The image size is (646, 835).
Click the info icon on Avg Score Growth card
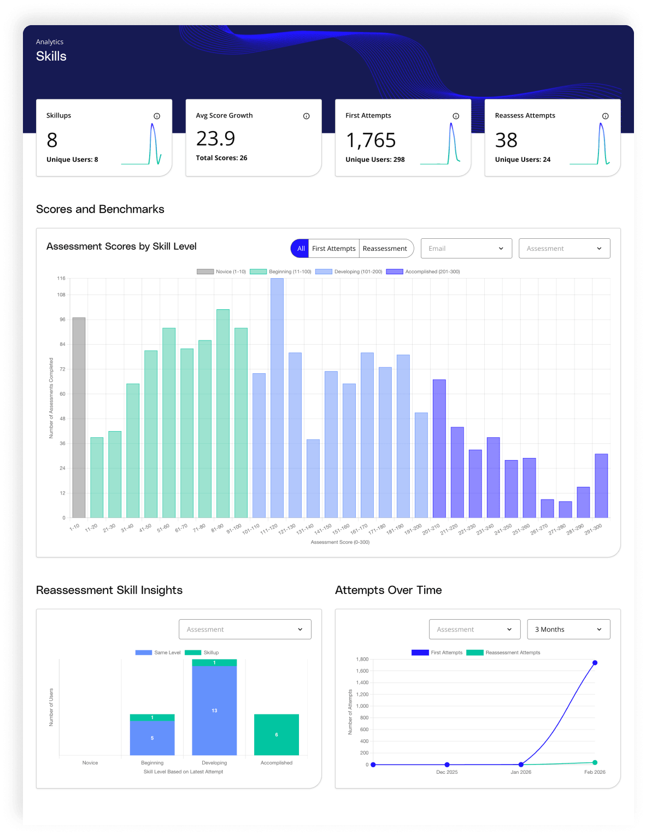(x=306, y=115)
